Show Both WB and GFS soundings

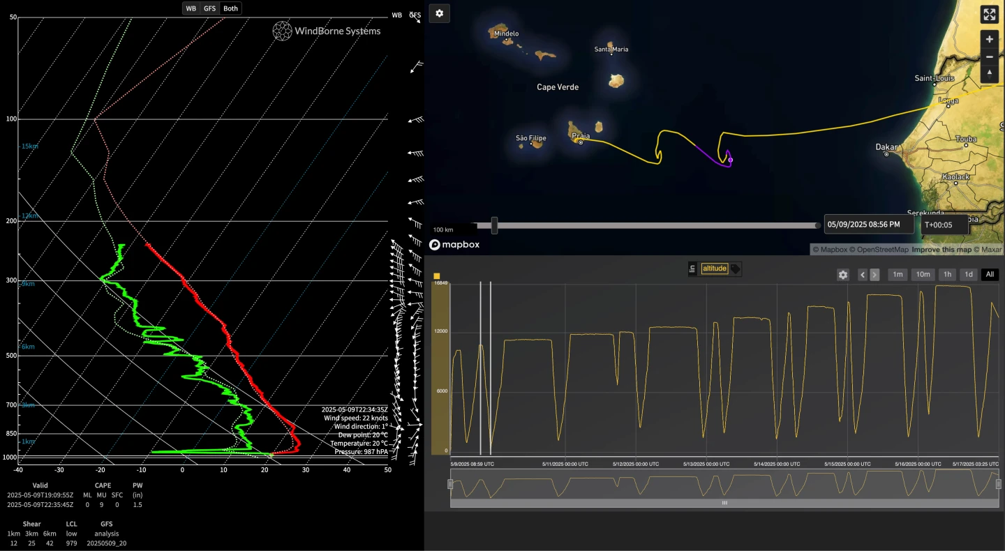coord(230,8)
